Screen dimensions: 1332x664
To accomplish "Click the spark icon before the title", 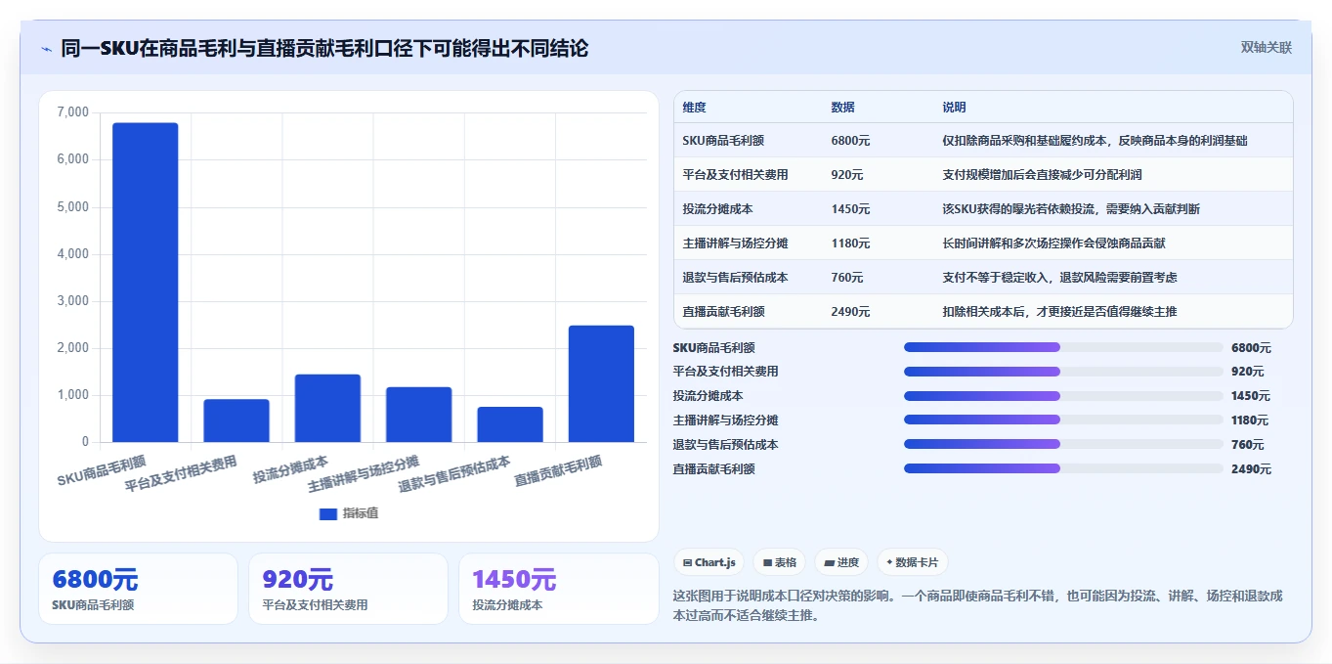I will tap(46, 49).
